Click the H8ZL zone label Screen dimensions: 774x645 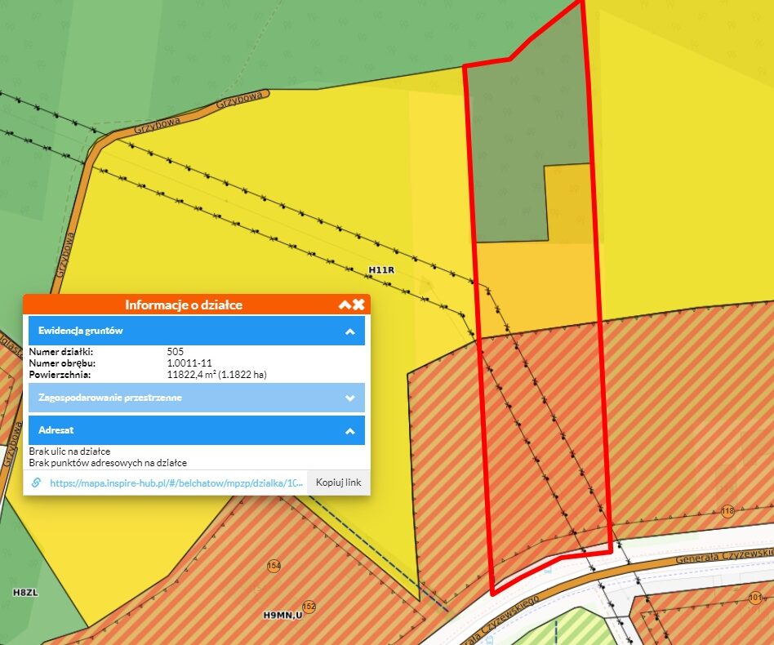tap(24, 591)
